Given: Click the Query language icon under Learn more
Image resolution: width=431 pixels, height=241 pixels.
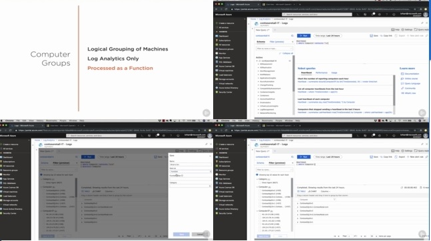Looking at the screenshot, I should [x=402, y=83].
